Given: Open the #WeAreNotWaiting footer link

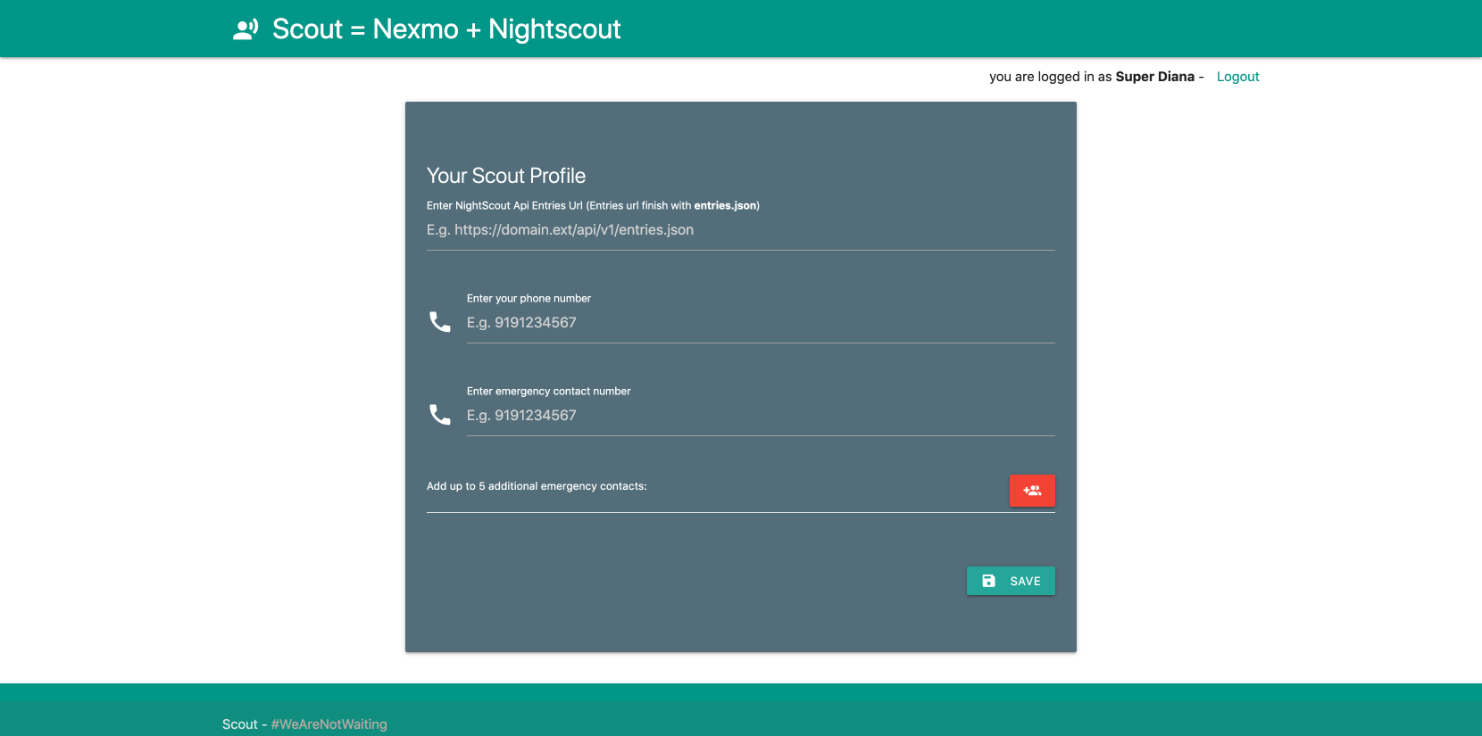Looking at the screenshot, I should click(329, 724).
